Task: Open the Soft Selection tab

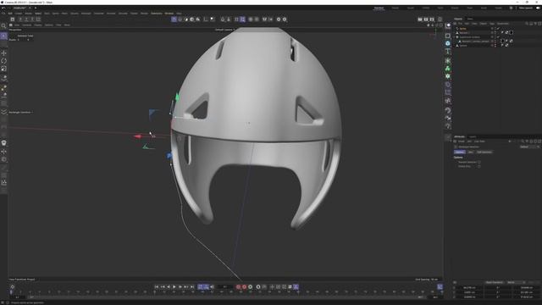Action: click(x=484, y=152)
